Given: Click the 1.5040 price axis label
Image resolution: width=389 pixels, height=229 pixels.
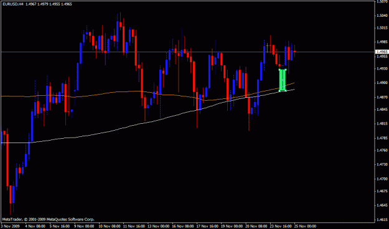Looking at the screenshot, I should (382, 16).
